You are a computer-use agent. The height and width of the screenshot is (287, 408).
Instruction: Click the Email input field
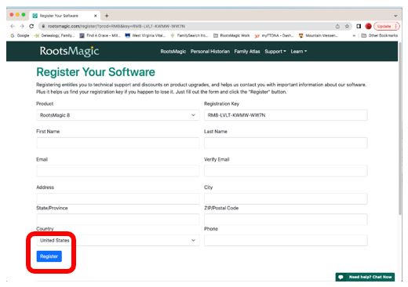[118, 171]
